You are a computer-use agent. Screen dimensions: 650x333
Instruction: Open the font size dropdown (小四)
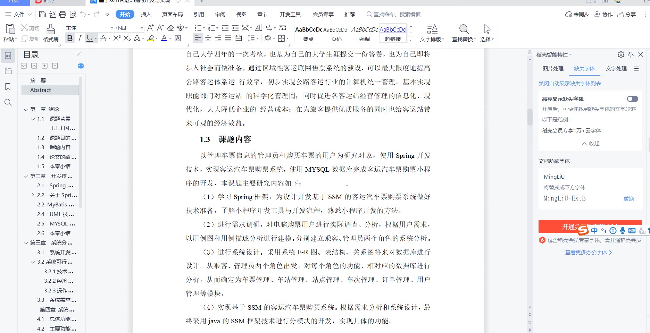click(141, 28)
